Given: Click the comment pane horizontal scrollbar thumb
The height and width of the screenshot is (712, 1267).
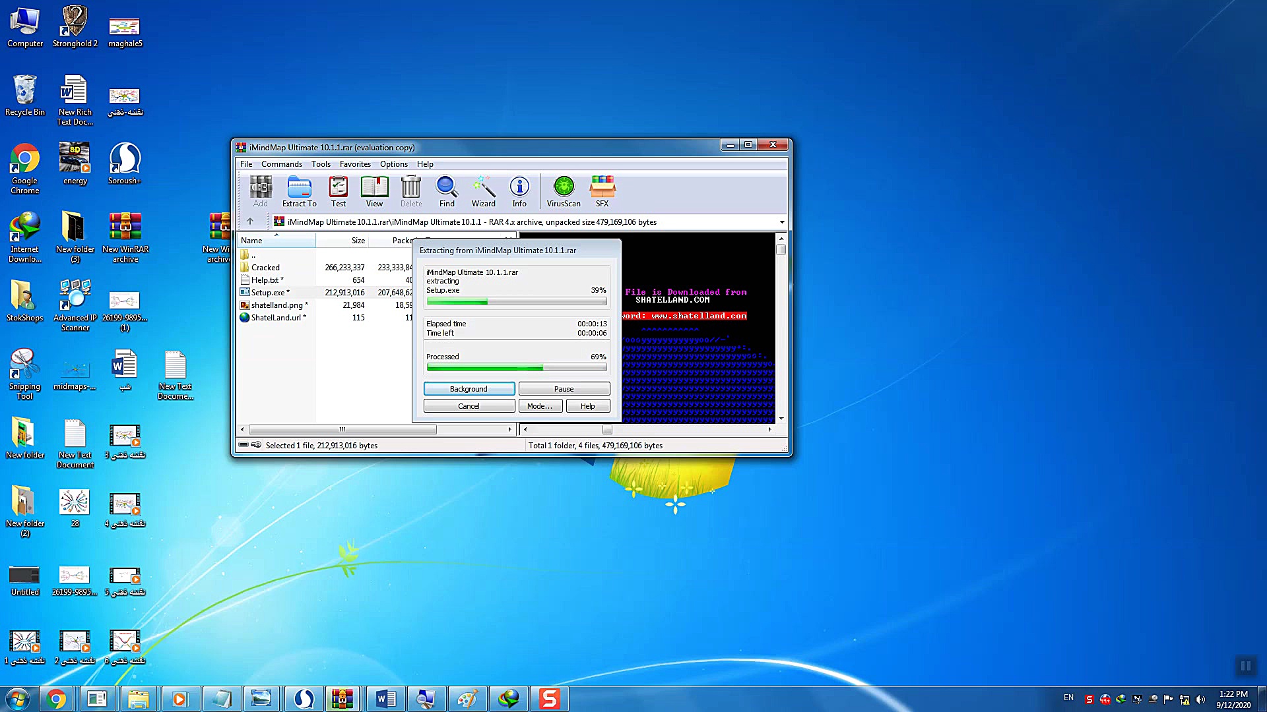Looking at the screenshot, I should pyautogui.click(x=607, y=430).
